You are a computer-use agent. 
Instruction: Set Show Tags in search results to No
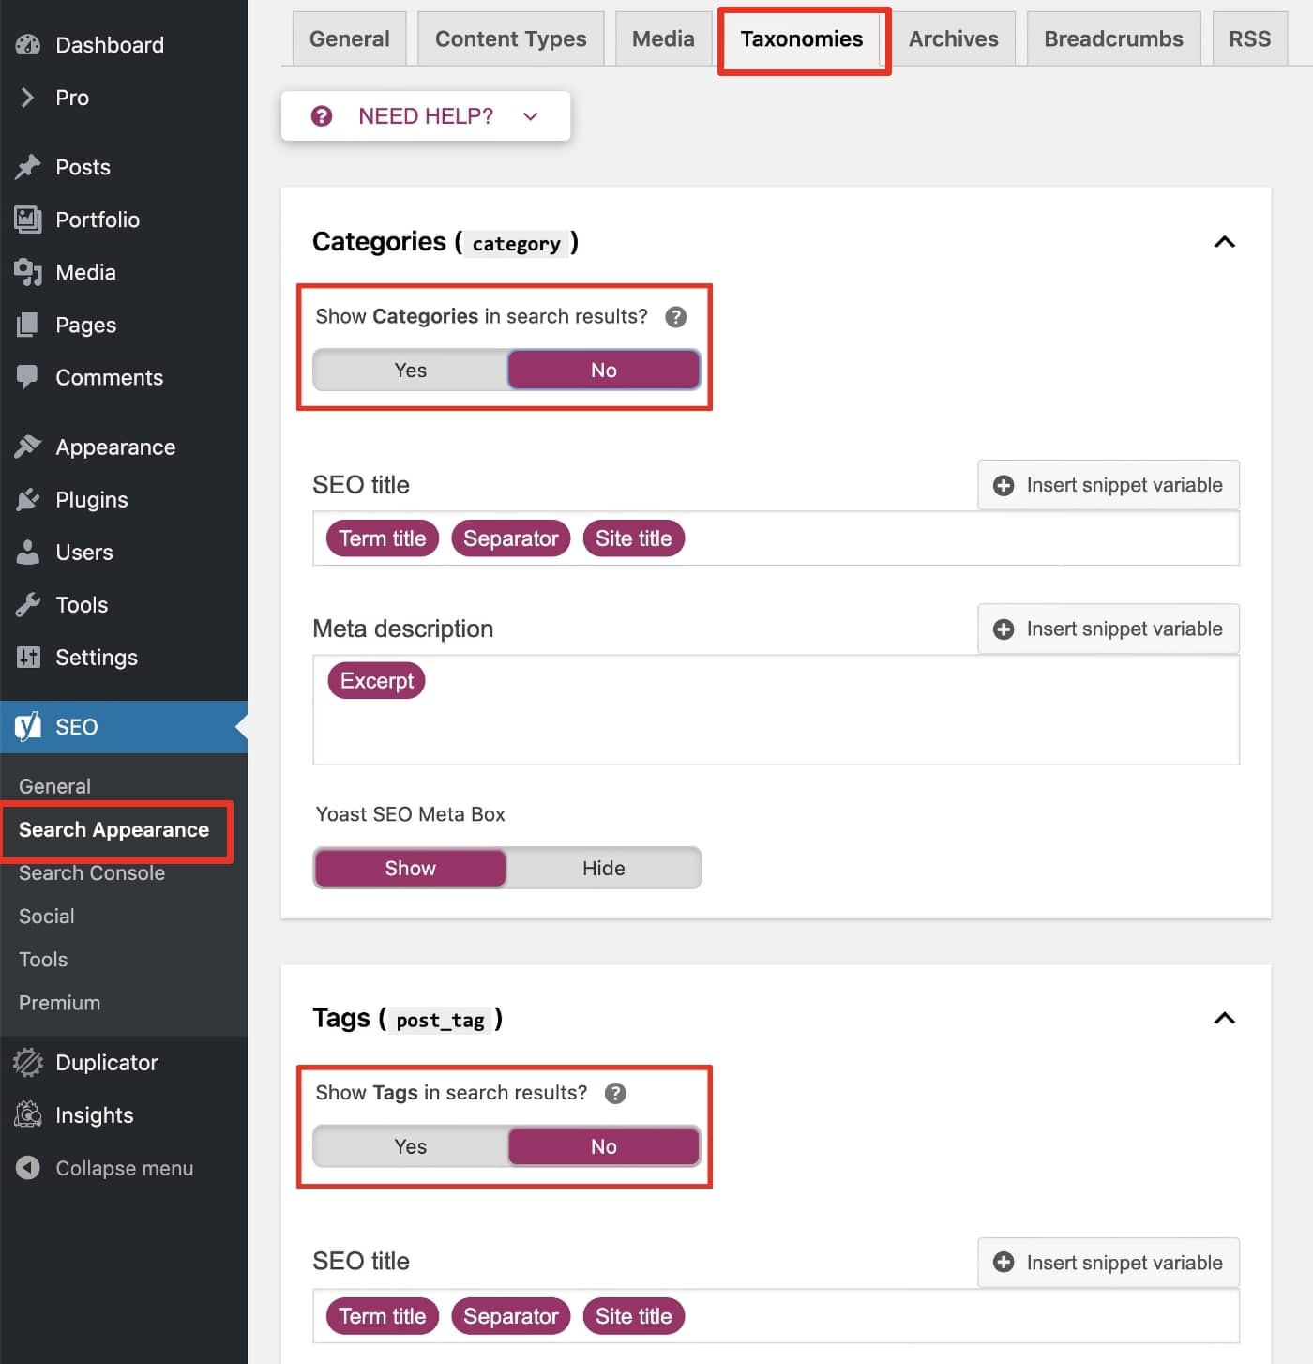coord(603,1146)
